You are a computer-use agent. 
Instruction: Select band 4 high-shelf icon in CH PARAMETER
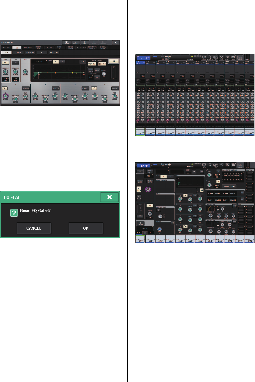click(94, 88)
